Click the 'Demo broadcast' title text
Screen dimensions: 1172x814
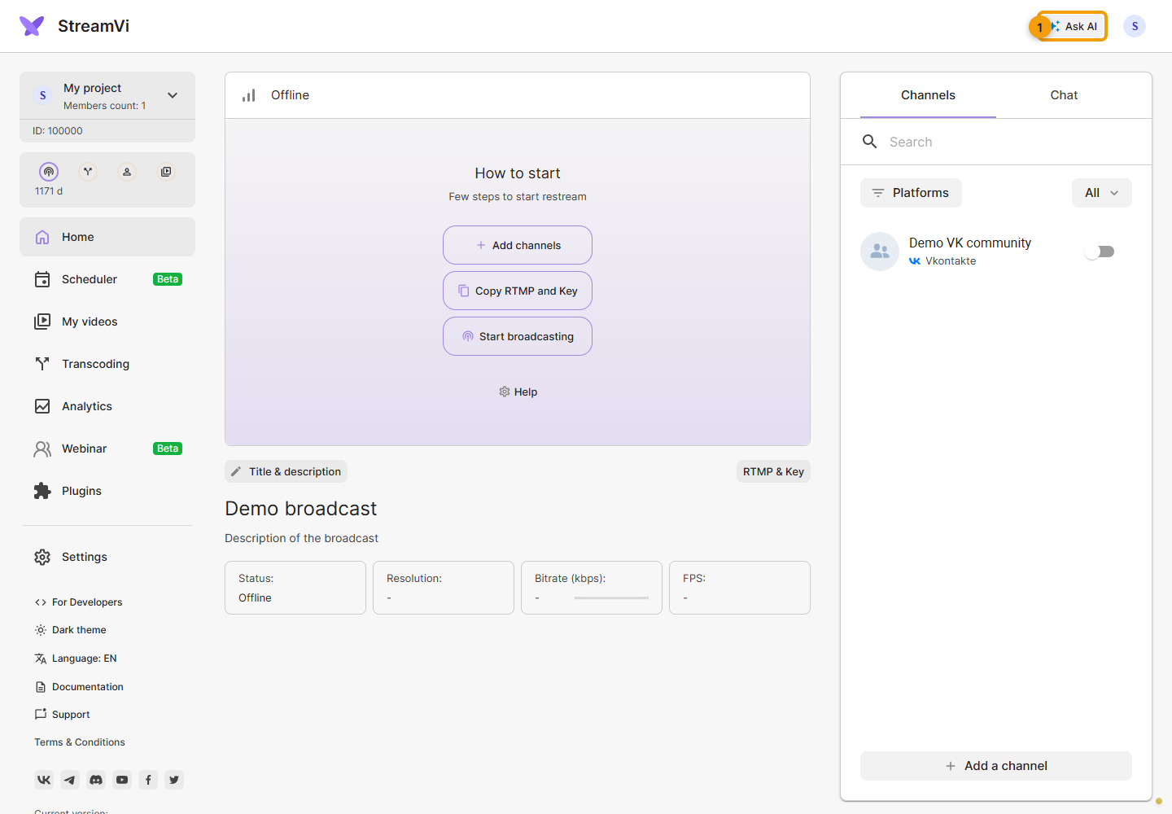pos(300,509)
